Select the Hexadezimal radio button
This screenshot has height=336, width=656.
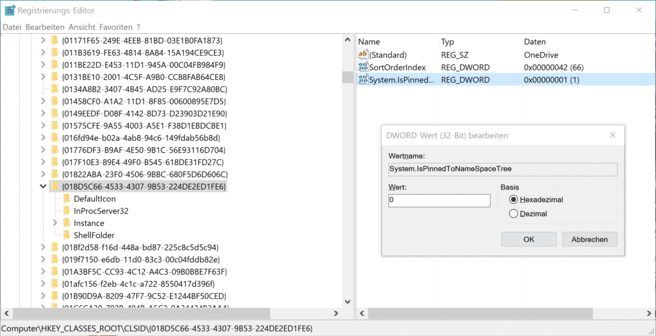pyautogui.click(x=514, y=200)
